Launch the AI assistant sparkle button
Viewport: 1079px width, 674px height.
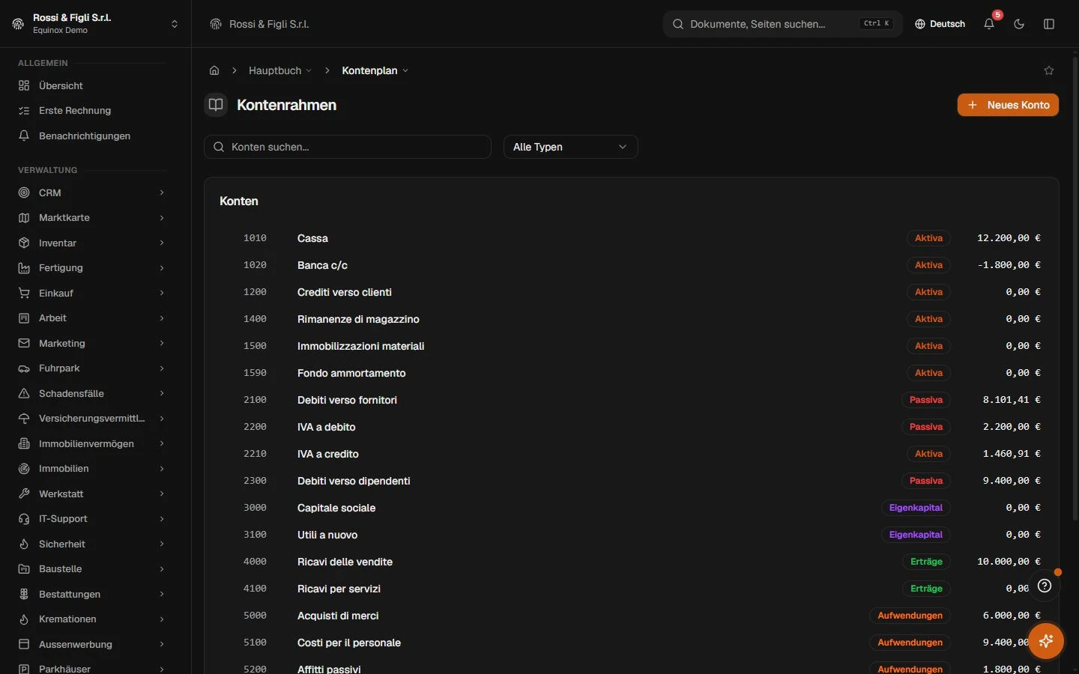coord(1046,641)
